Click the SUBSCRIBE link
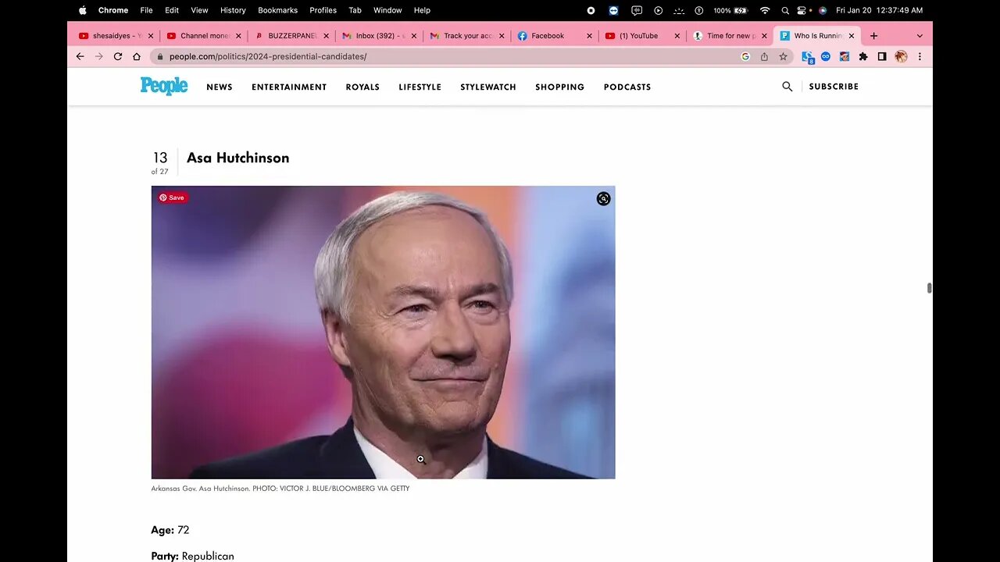This screenshot has width=1000, height=562. pyautogui.click(x=834, y=87)
